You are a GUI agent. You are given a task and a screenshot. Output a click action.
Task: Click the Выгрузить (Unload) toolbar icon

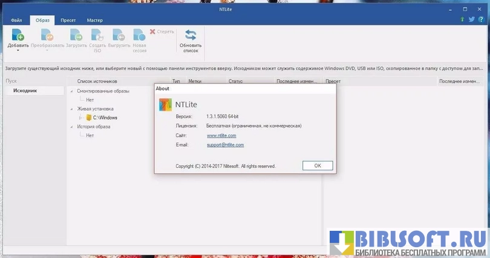pyautogui.click(x=119, y=35)
